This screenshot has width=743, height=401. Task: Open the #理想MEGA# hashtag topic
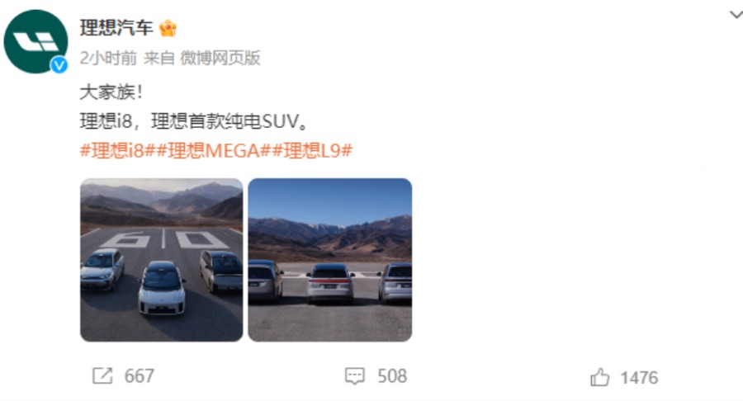coord(213,150)
